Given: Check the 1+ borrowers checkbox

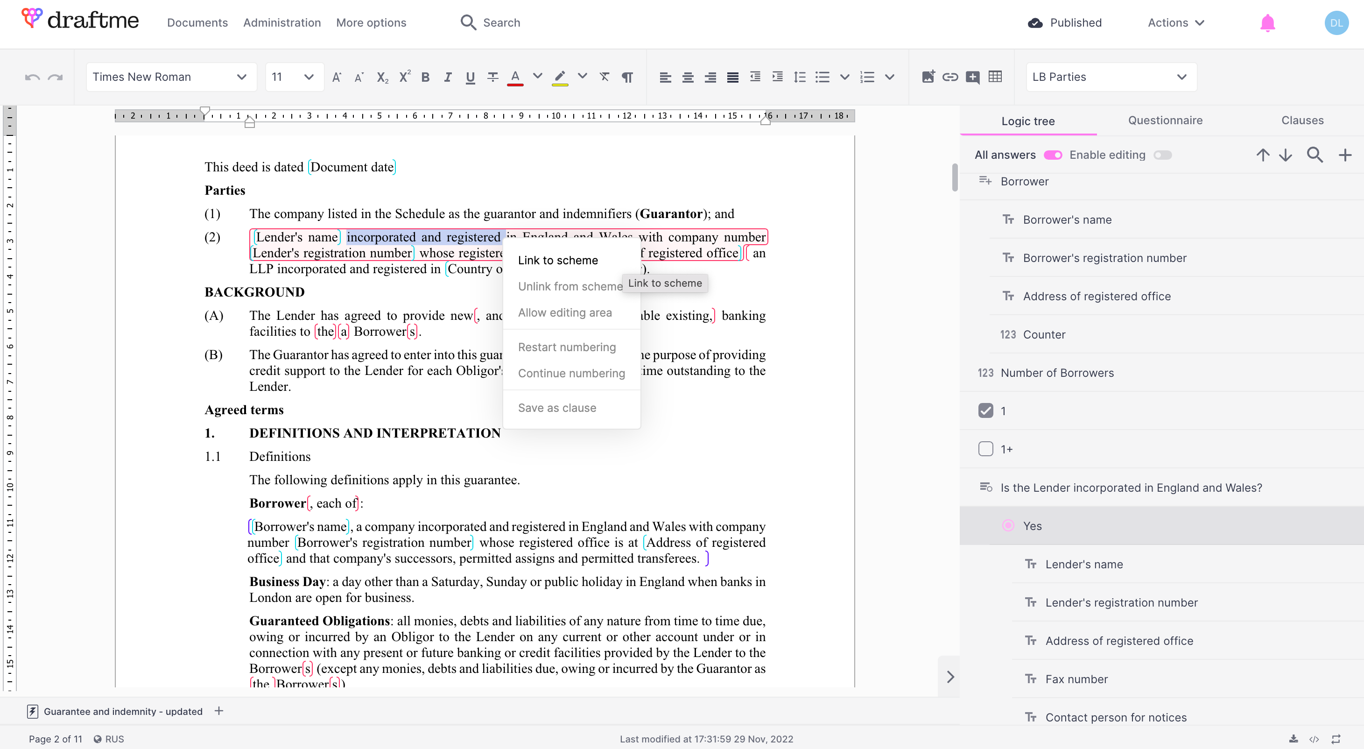Looking at the screenshot, I should coord(985,449).
